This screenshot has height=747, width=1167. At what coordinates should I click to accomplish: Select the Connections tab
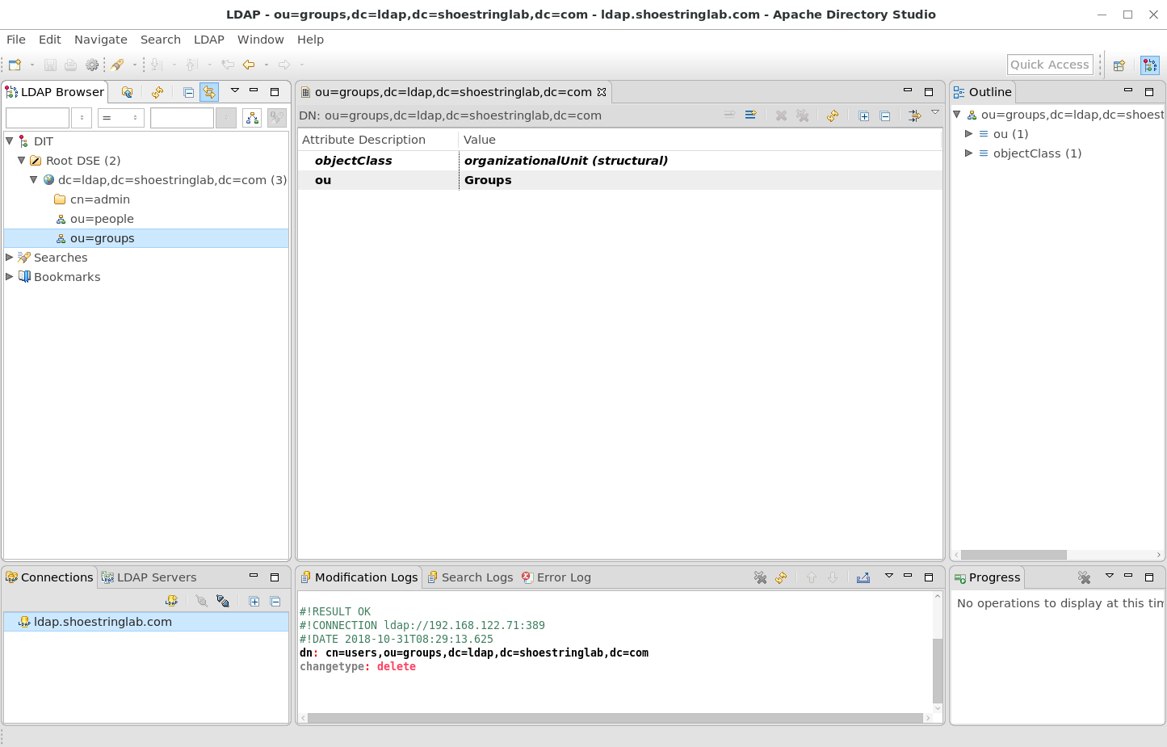pyautogui.click(x=49, y=577)
